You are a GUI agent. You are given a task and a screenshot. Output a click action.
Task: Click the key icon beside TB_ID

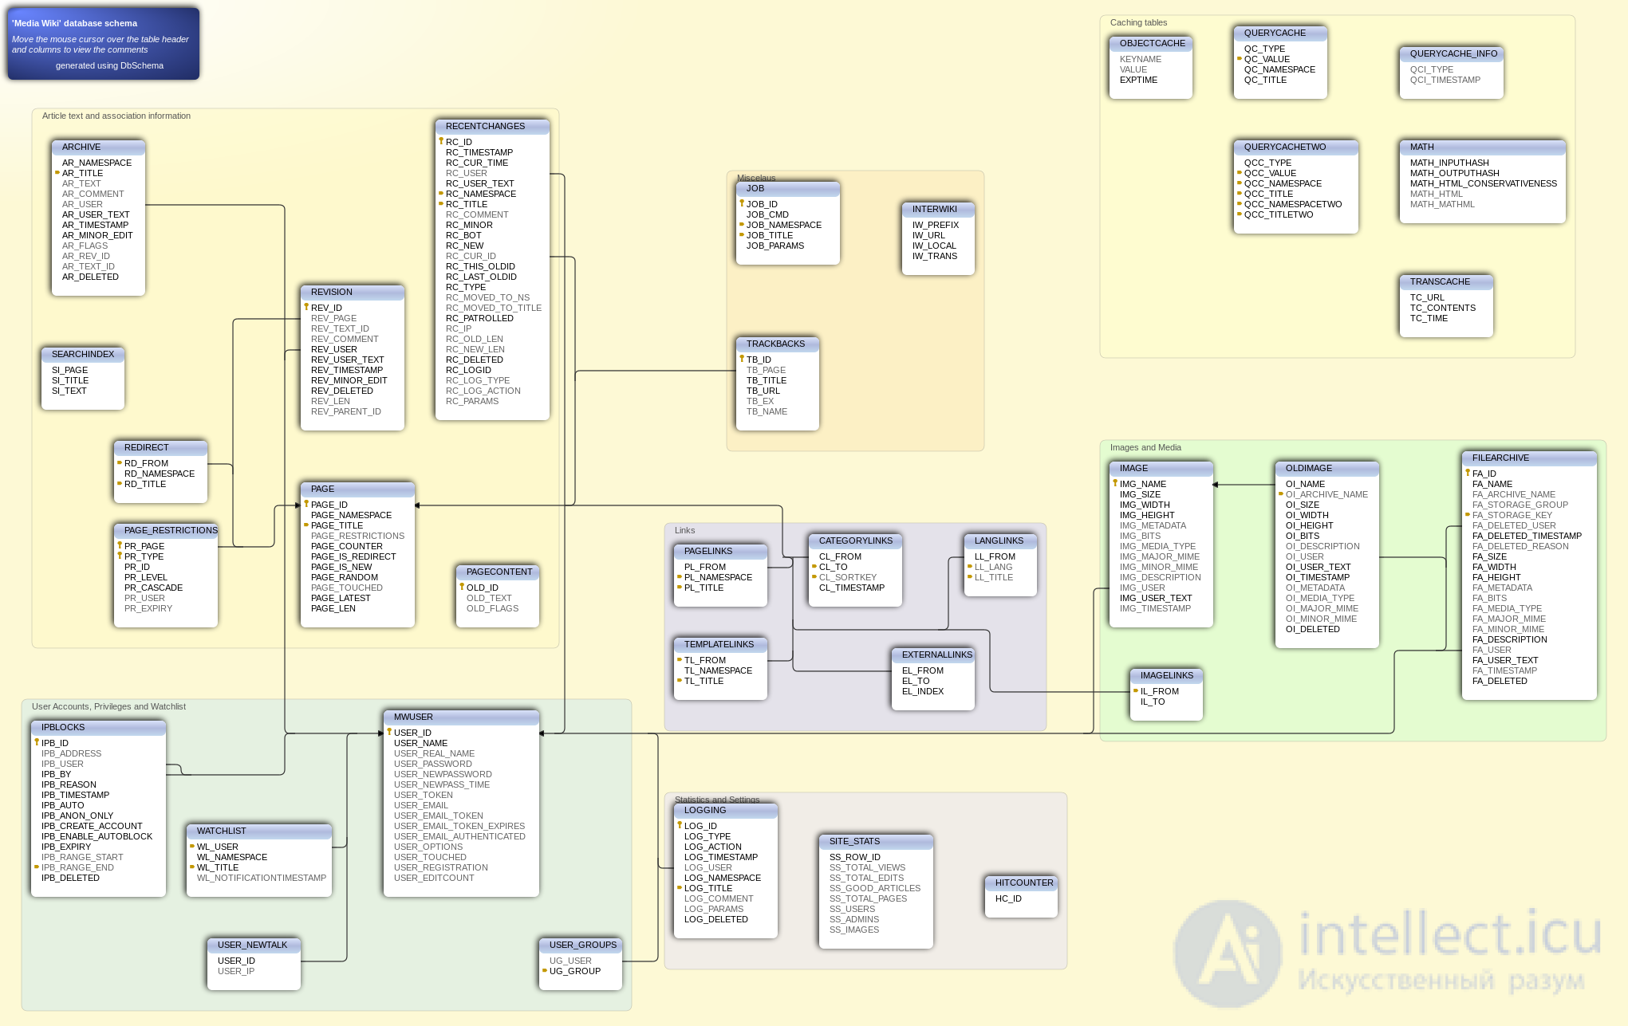[742, 359]
